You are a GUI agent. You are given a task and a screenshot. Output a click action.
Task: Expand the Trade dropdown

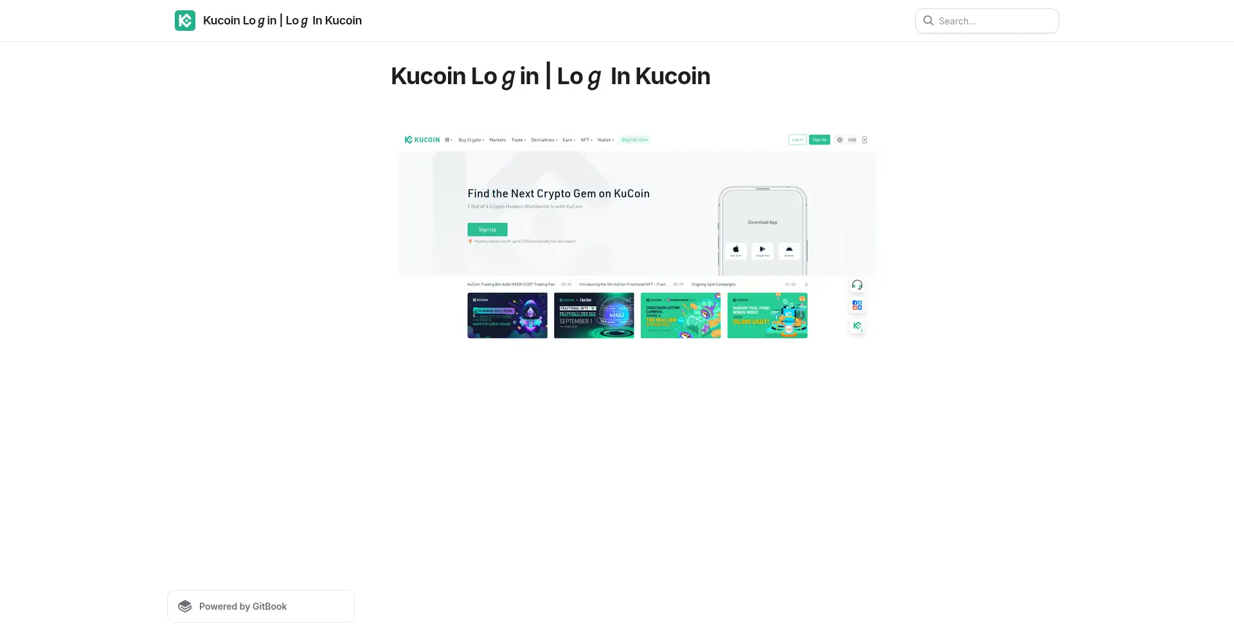(x=519, y=139)
